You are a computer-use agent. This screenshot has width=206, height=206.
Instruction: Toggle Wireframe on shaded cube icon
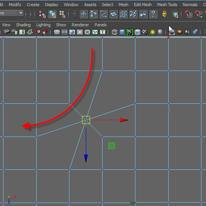point(137,32)
